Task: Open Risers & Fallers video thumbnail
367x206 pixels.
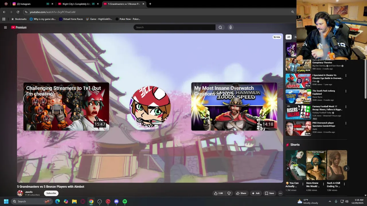Action: 298,112
